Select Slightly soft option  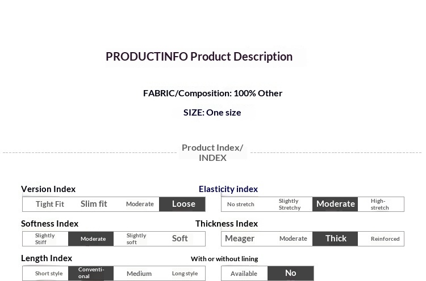(x=136, y=239)
